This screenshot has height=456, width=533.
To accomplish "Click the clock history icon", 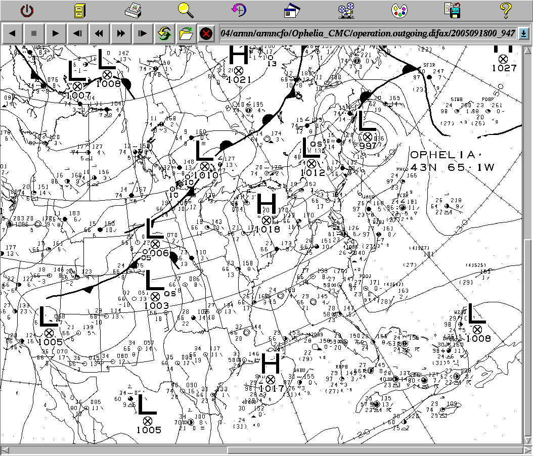I will tap(239, 10).
